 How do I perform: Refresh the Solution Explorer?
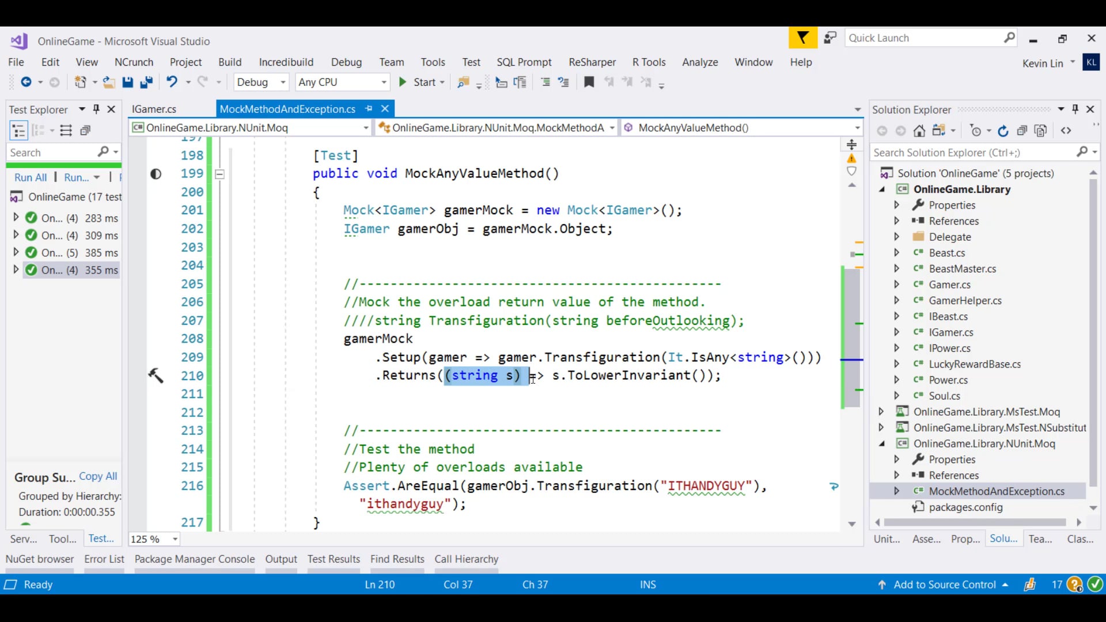(x=1003, y=131)
